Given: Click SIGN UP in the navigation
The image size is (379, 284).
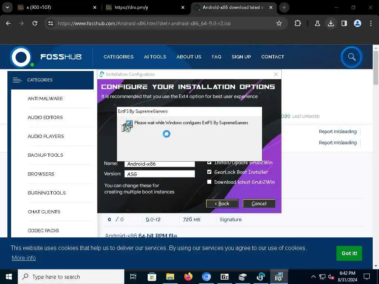Looking at the screenshot, I should click(x=241, y=57).
